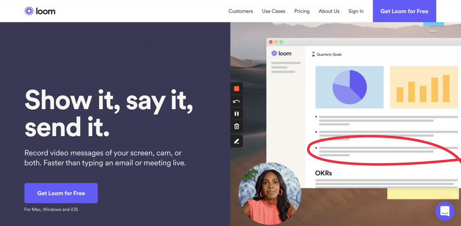Click the pie chart in Quarterly Goals
The height and width of the screenshot is (226, 461).
[349, 87]
